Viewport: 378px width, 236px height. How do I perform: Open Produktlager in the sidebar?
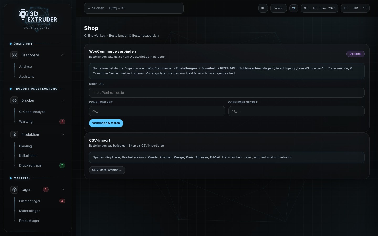coord(29,221)
